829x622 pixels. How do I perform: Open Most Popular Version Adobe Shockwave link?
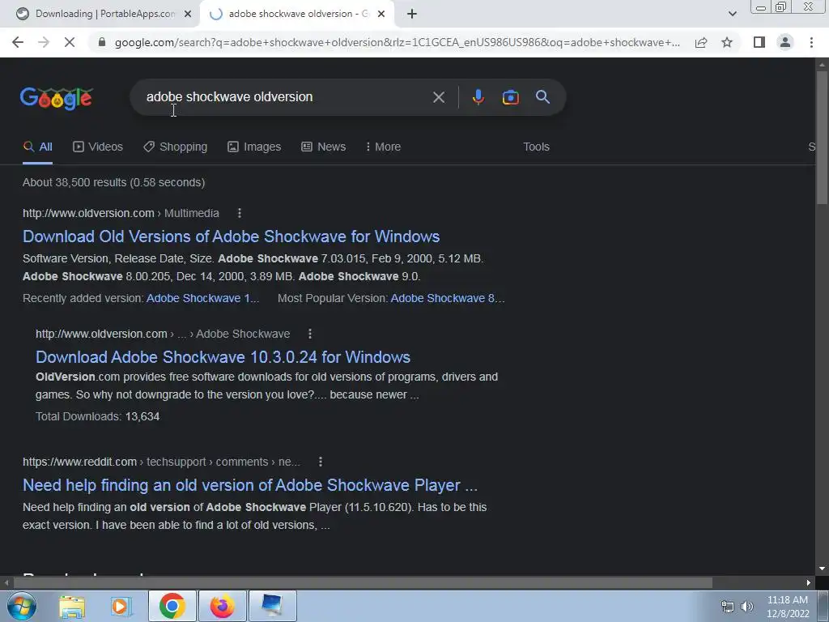(447, 298)
